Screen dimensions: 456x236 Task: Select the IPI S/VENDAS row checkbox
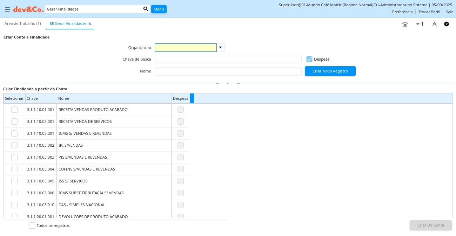[x=14, y=145]
